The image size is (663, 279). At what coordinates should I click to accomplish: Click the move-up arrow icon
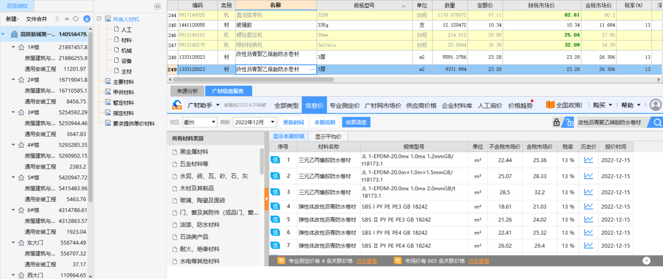(x=57, y=19)
